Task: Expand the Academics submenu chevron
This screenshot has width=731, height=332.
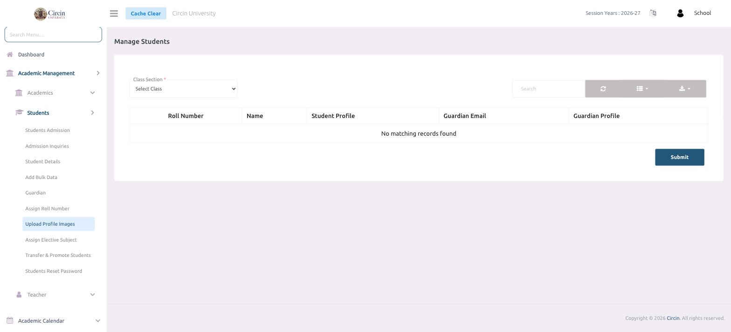Action: [x=92, y=93]
